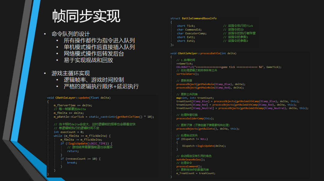324x181 pixels.
Task: Click the line int execCount = 0;
Action: point(69,132)
